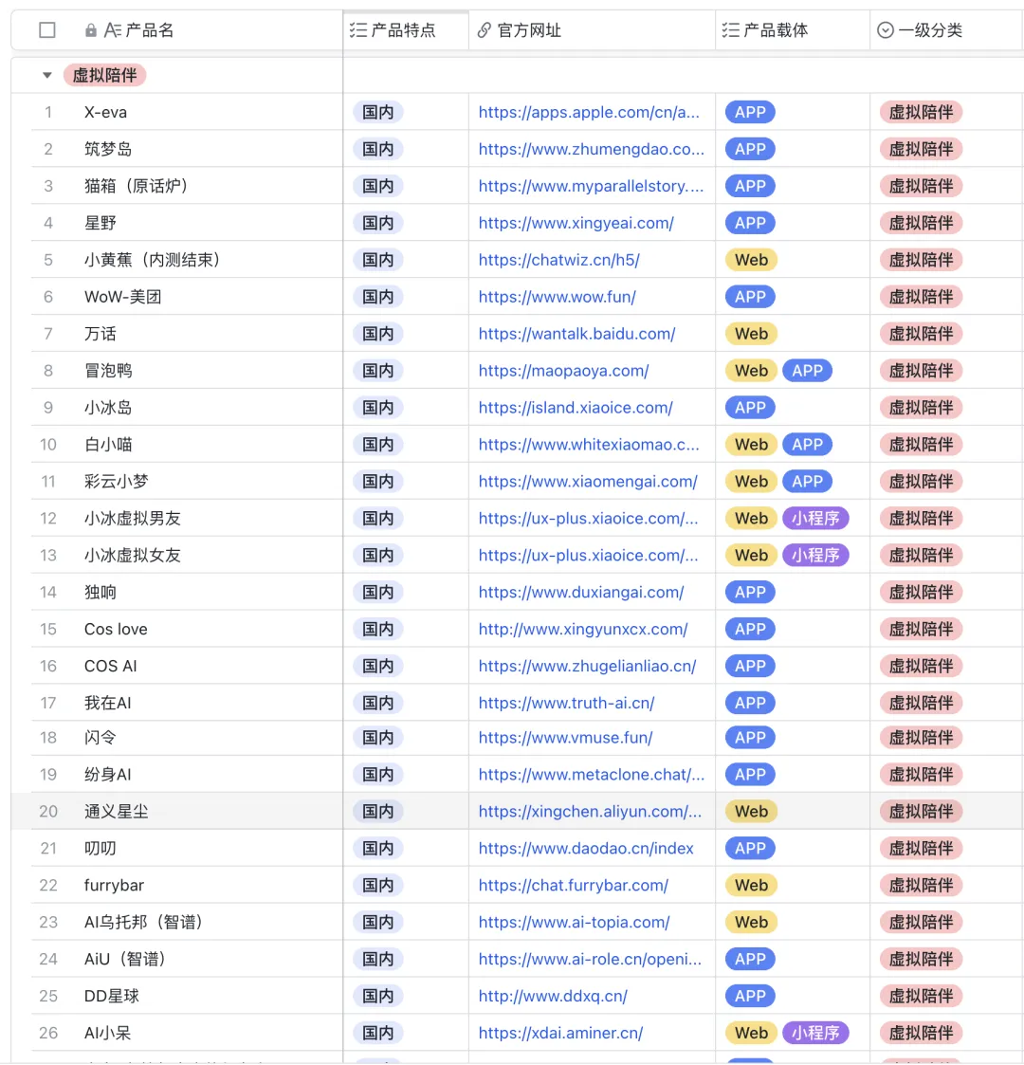Click the 国内 tag in 叨叨 row

[378, 849]
